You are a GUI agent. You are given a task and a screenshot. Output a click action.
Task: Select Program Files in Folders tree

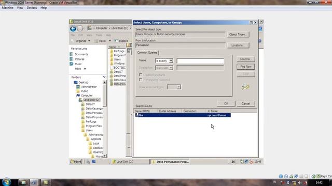tap(93, 126)
